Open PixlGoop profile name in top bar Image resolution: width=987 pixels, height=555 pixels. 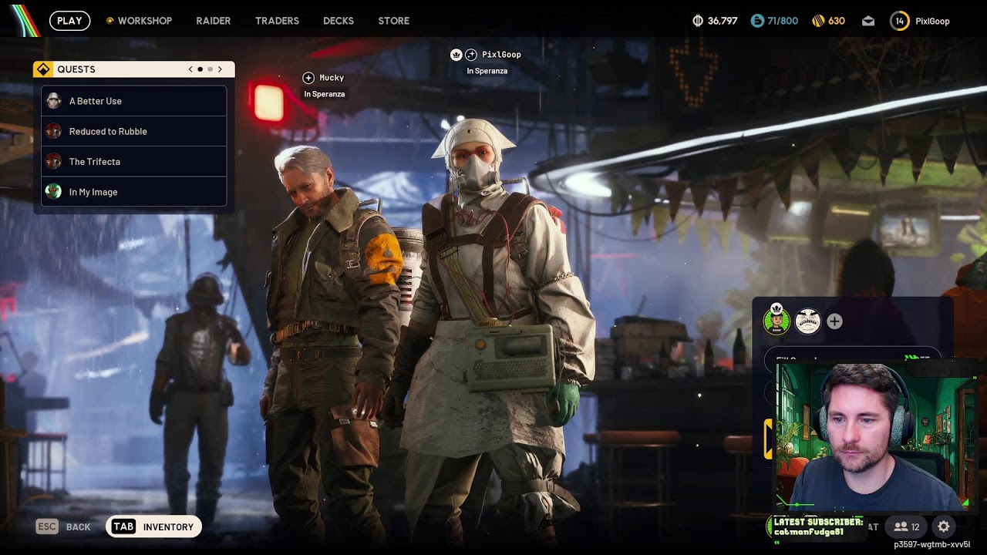pos(932,21)
